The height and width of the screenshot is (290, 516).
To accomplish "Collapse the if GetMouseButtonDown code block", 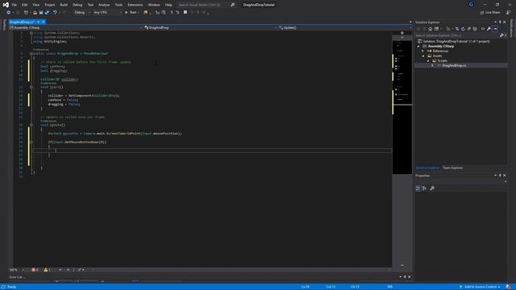I will click(31, 143).
